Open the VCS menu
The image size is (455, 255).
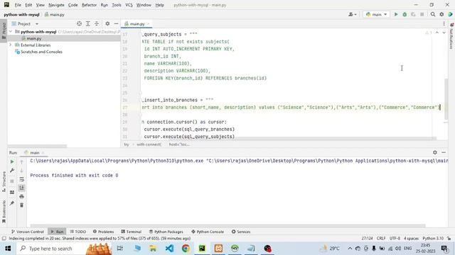point(129,5)
